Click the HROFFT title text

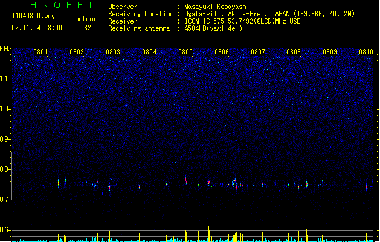coord(62,5)
